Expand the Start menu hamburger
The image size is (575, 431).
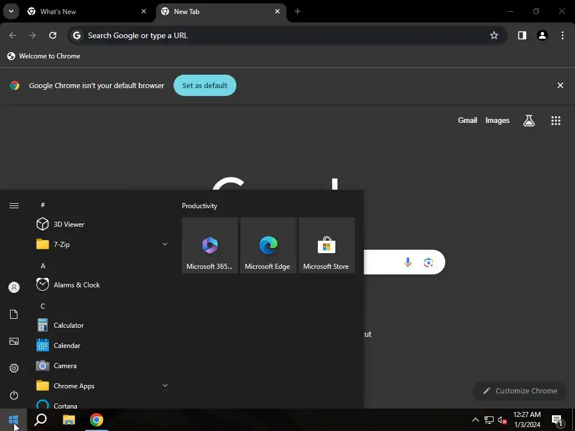(x=14, y=205)
